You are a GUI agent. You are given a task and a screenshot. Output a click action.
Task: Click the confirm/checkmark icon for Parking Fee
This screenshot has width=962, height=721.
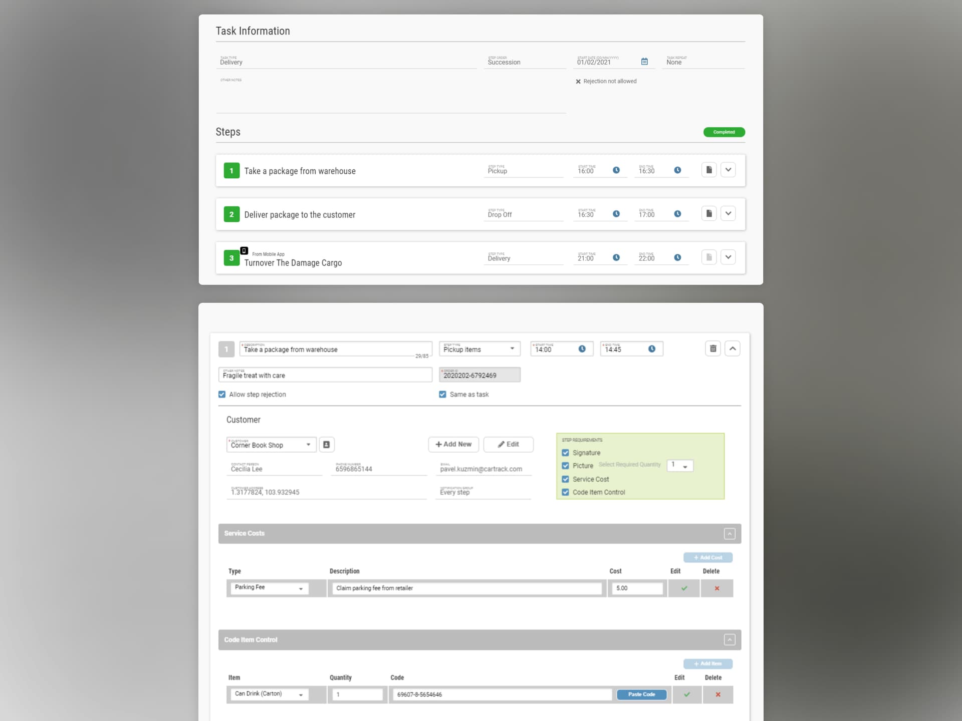(684, 588)
